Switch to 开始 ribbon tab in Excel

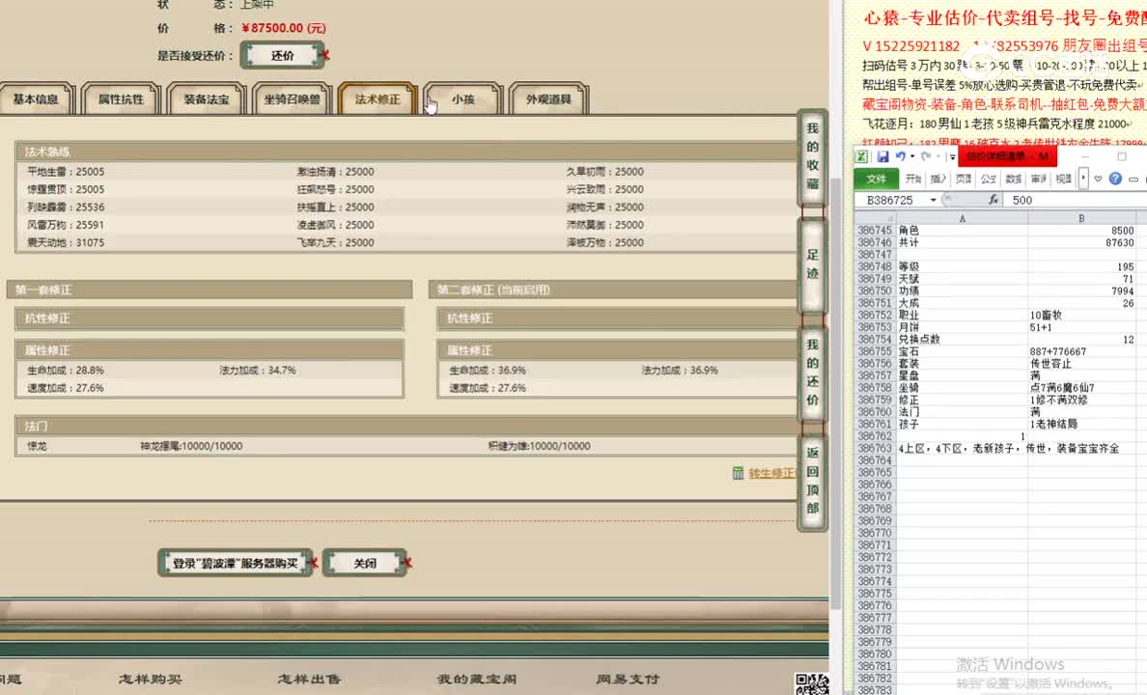tap(913, 179)
